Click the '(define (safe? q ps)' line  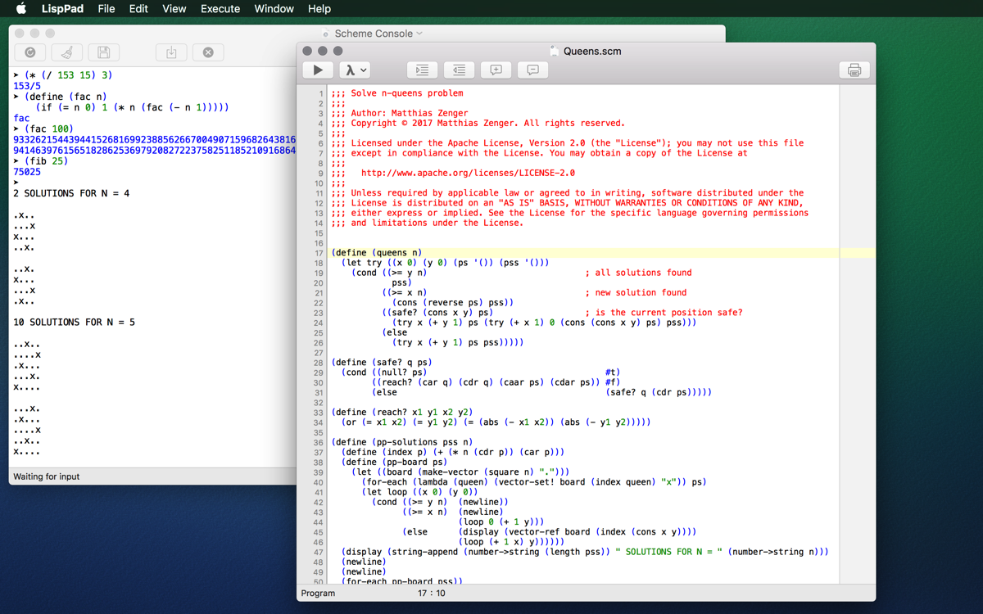[382, 362]
